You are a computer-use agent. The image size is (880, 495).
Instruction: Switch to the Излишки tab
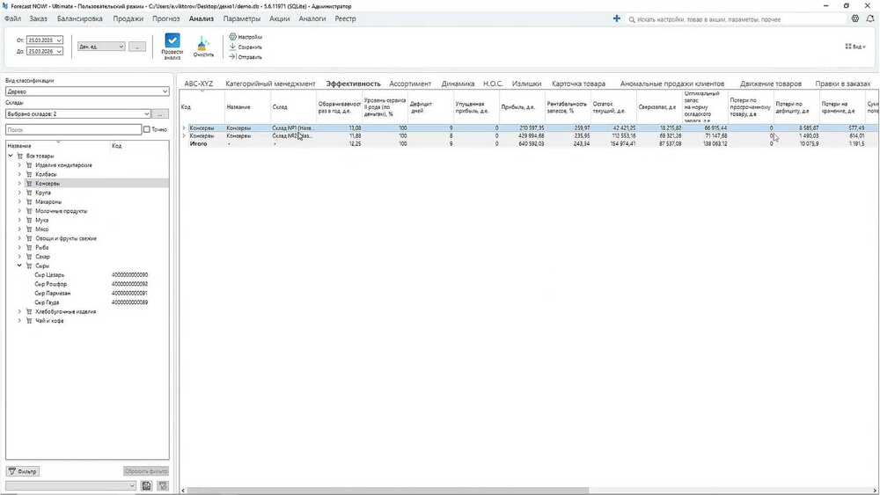pos(526,84)
